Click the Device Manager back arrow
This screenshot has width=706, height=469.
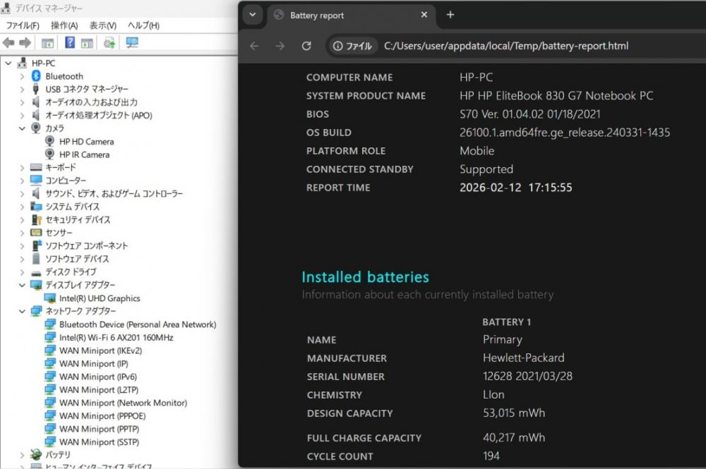9,43
